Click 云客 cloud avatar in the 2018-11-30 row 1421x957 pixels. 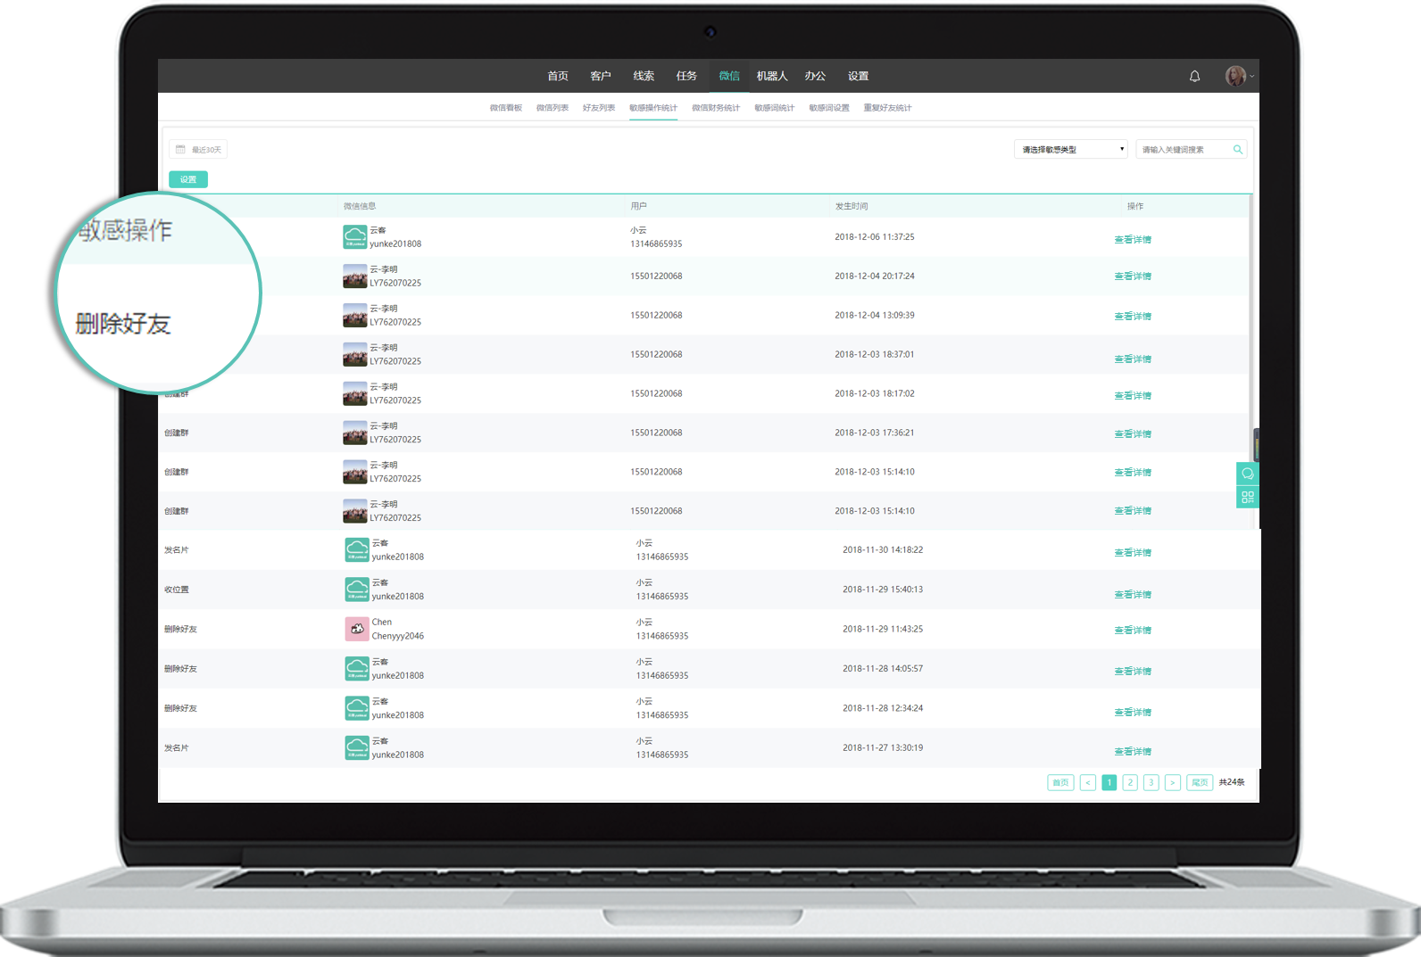click(357, 550)
